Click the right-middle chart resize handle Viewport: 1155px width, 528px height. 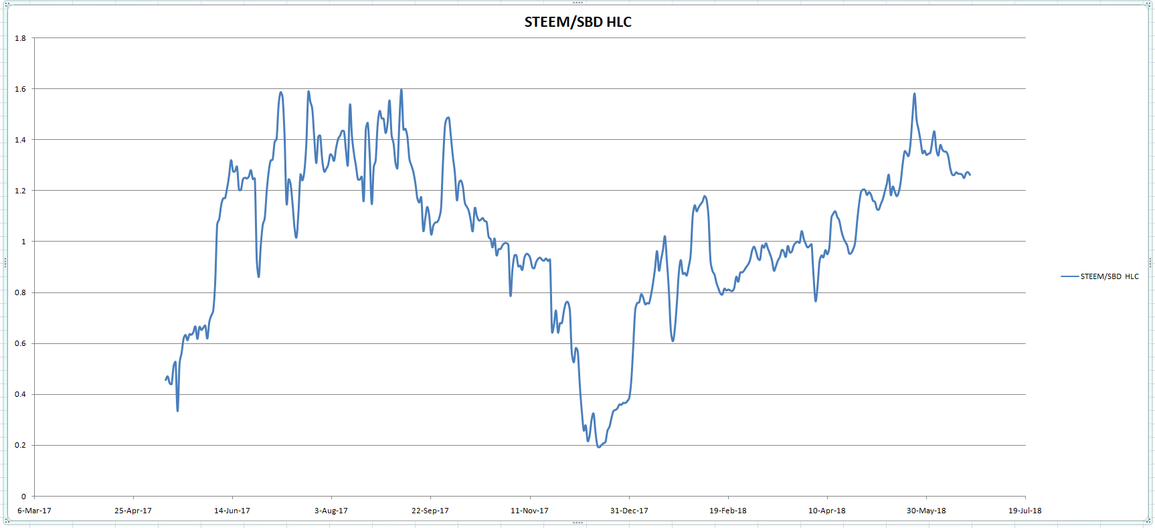point(1151,263)
